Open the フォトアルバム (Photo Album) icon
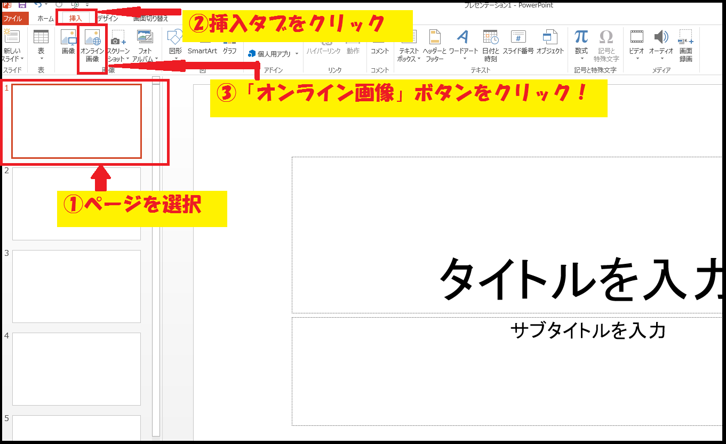Image resolution: width=726 pixels, height=444 pixels. [x=145, y=37]
